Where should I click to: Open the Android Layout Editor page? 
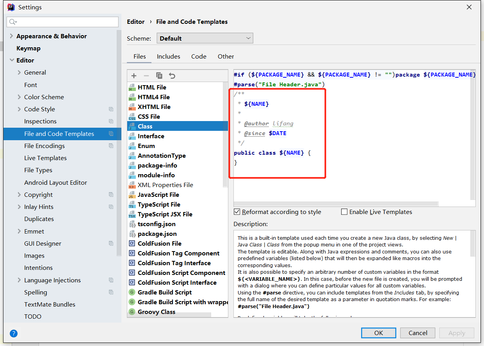(55, 183)
